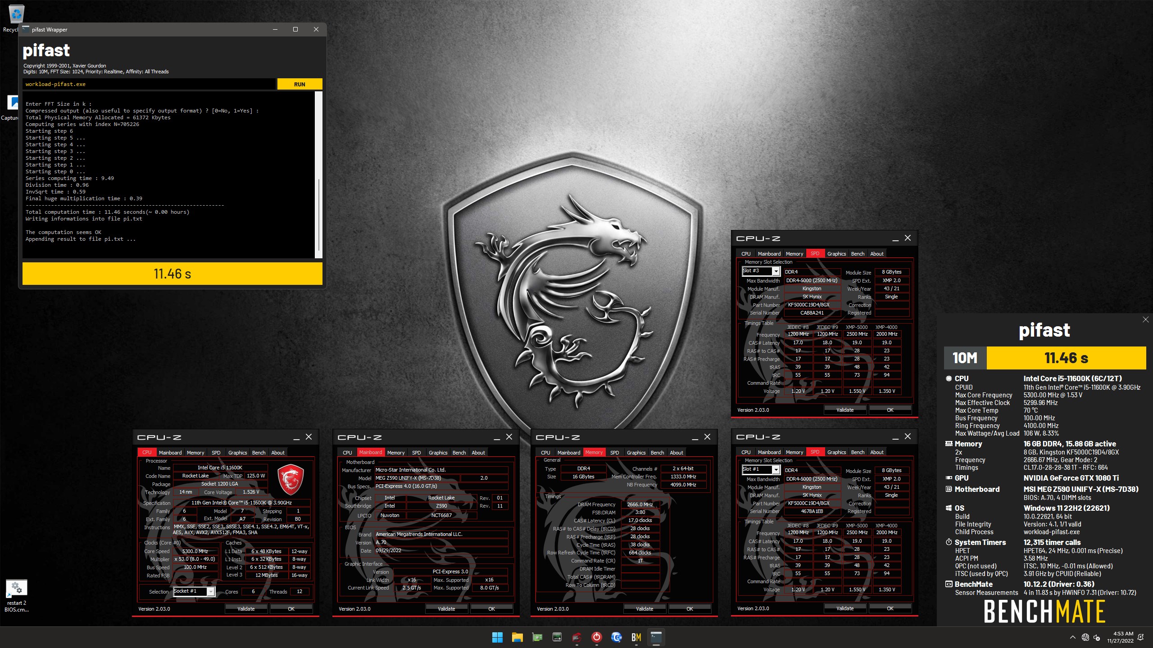Click the 'MEG Z590 UNIFY-X (MS-7D38)' model field
Image resolution: width=1153 pixels, height=648 pixels.
coord(418,478)
